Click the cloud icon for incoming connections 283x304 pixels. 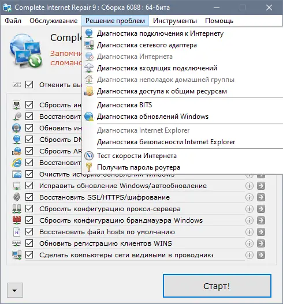89,68
